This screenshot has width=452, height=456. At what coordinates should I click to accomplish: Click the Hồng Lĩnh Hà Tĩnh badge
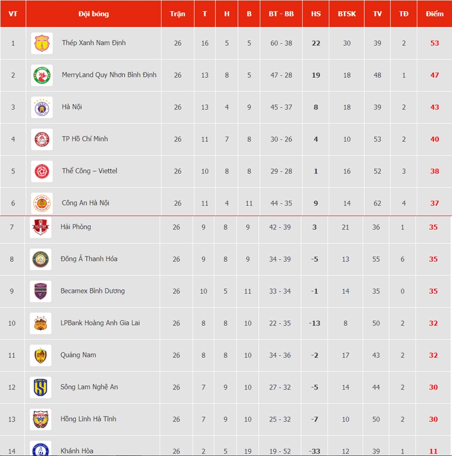41,419
